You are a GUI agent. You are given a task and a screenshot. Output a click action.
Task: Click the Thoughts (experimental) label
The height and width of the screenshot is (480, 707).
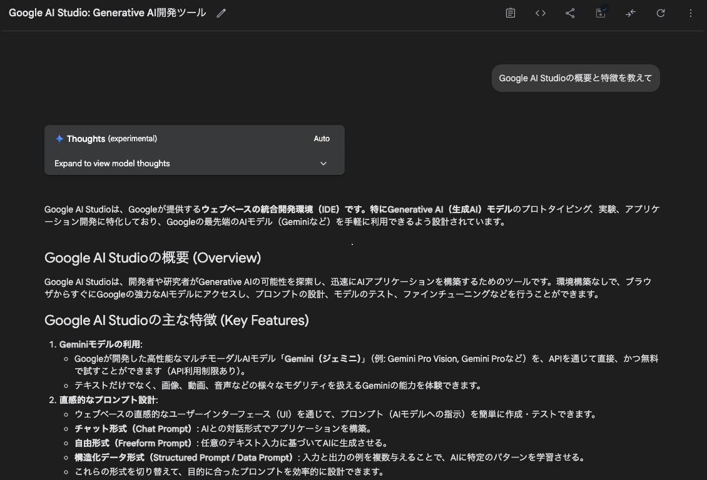pyautogui.click(x=112, y=139)
